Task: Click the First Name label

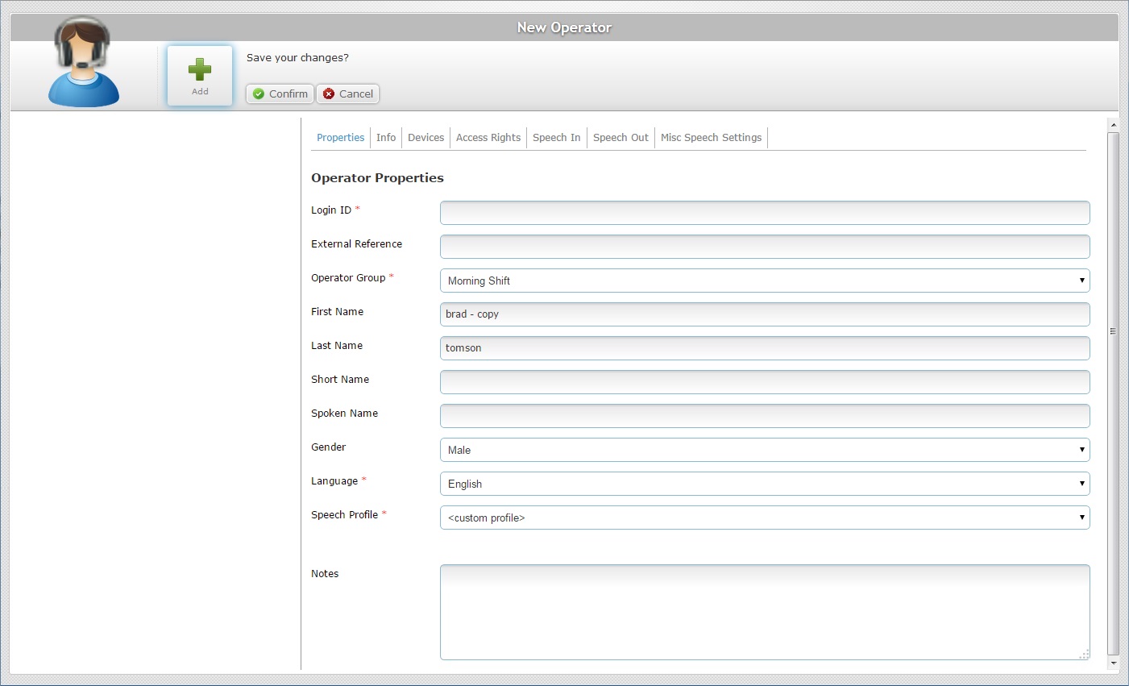Action: tap(337, 312)
